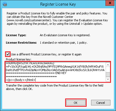Click the "Use a different Product License Key" label text
Image resolution: width=116 pixels, height=111 pixels.
pyautogui.click(x=46, y=54)
